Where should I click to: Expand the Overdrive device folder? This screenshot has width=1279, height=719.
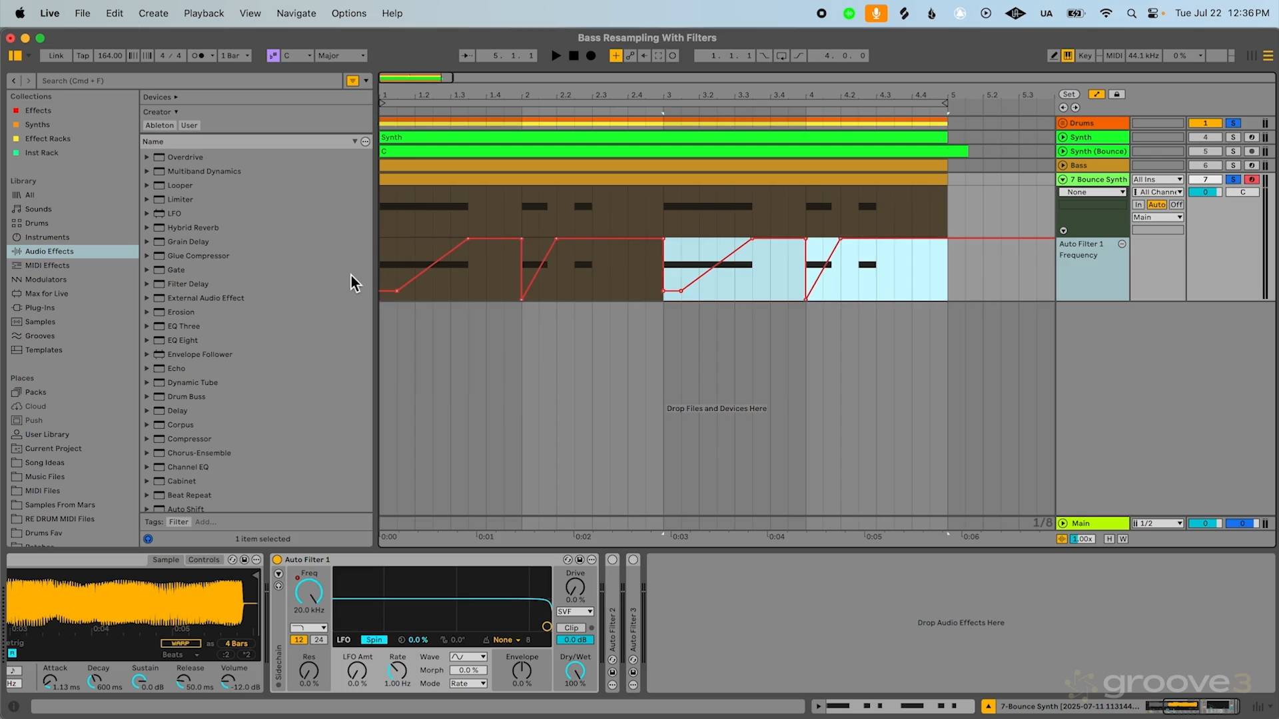(147, 157)
